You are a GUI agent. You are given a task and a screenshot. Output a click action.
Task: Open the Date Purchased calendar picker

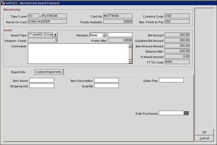pyautogui.click(x=186, y=113)
